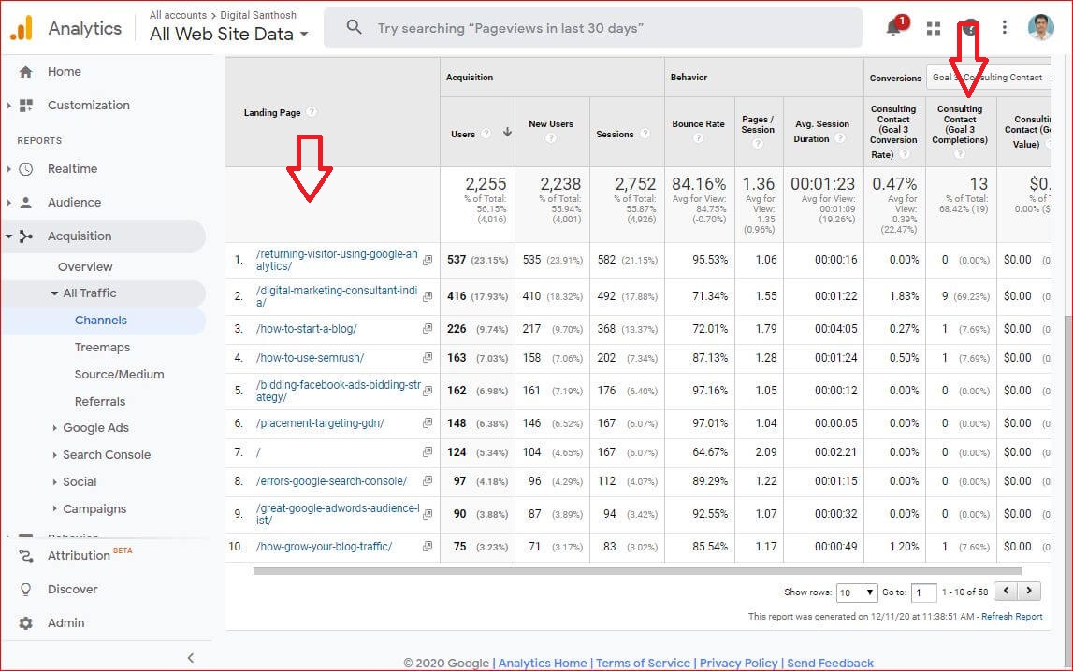Click the Go to page number field
The height and width of the screenshot is (671, 1073).
click(x=924, y=592)
